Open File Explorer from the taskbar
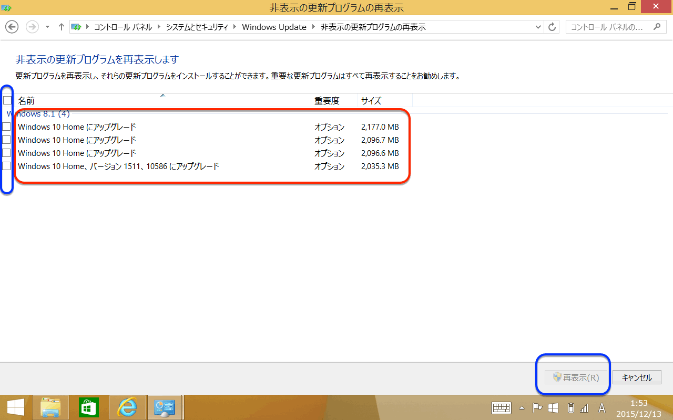The width and height of the screenshot is (673, 420). (x=50, y=407)
